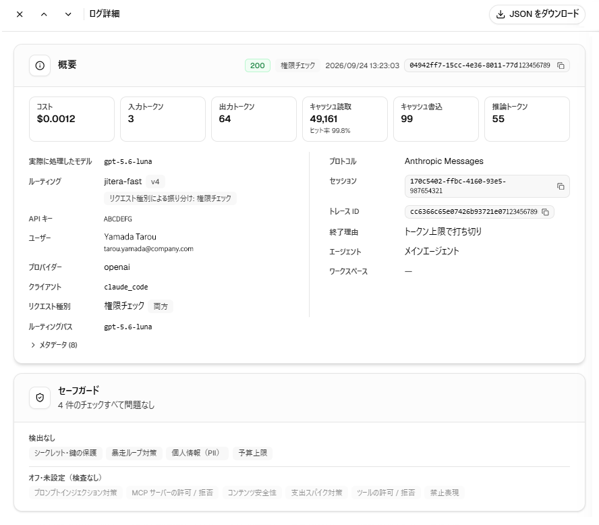Click the model value gpt-5.6-luna
The image size is (599, 525).
click(x=128, y=162)
